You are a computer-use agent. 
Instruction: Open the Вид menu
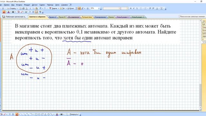[13, 5]
